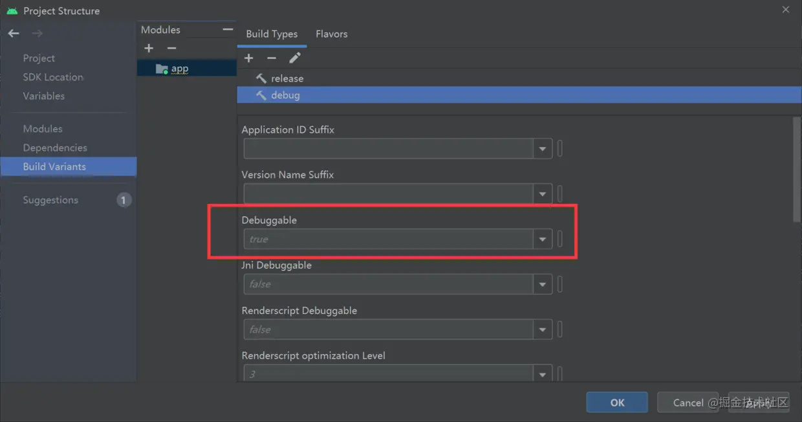Add a new build type
The height and width of the screenshot is (422, 802).
click(248, 58)
